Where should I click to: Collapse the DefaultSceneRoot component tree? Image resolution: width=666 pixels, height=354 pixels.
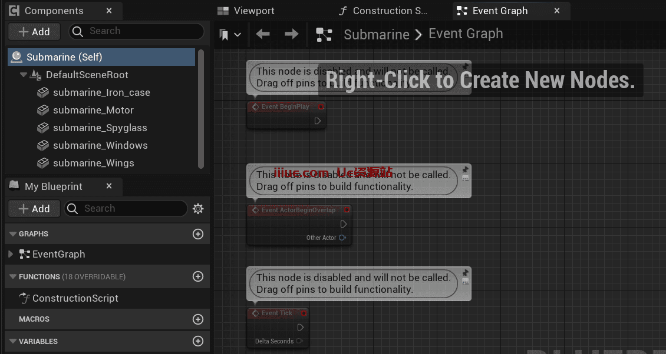coord(24,75)
